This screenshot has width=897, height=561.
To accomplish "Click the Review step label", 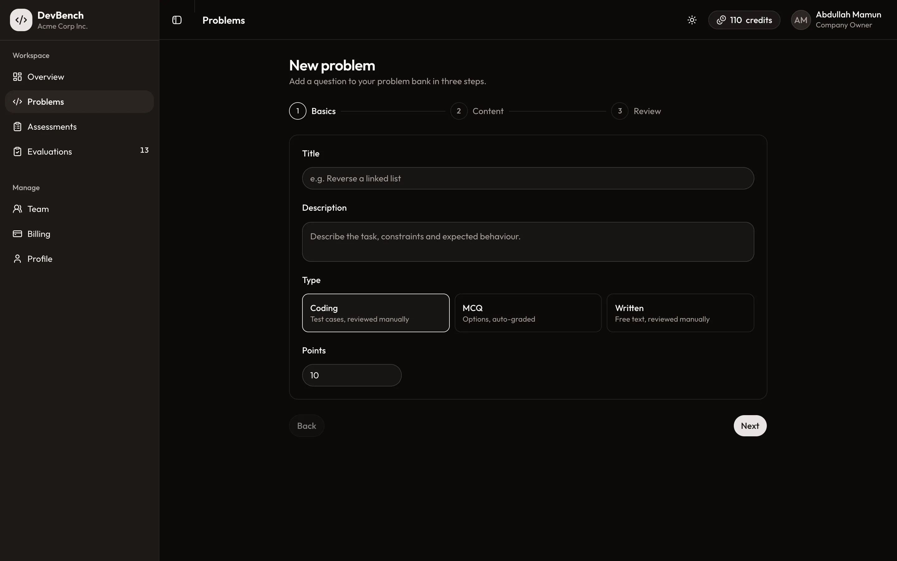I will [647, 111].
